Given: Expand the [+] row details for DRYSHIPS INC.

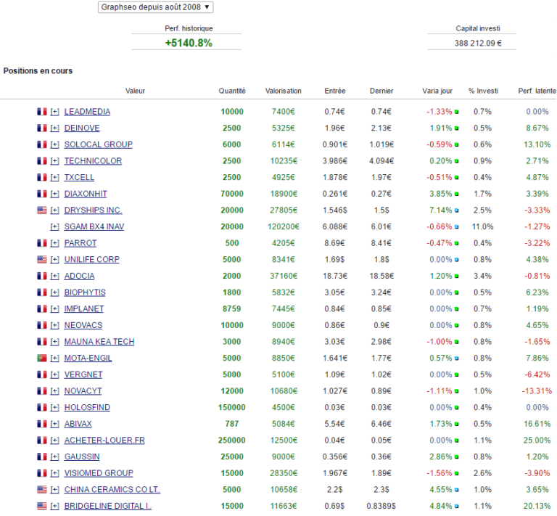Looking at the screenshot, I should click(x=55, y=210).
